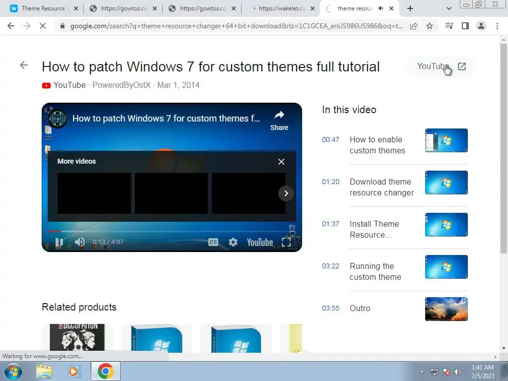Close the second gowtos tab

coord(234,8)
